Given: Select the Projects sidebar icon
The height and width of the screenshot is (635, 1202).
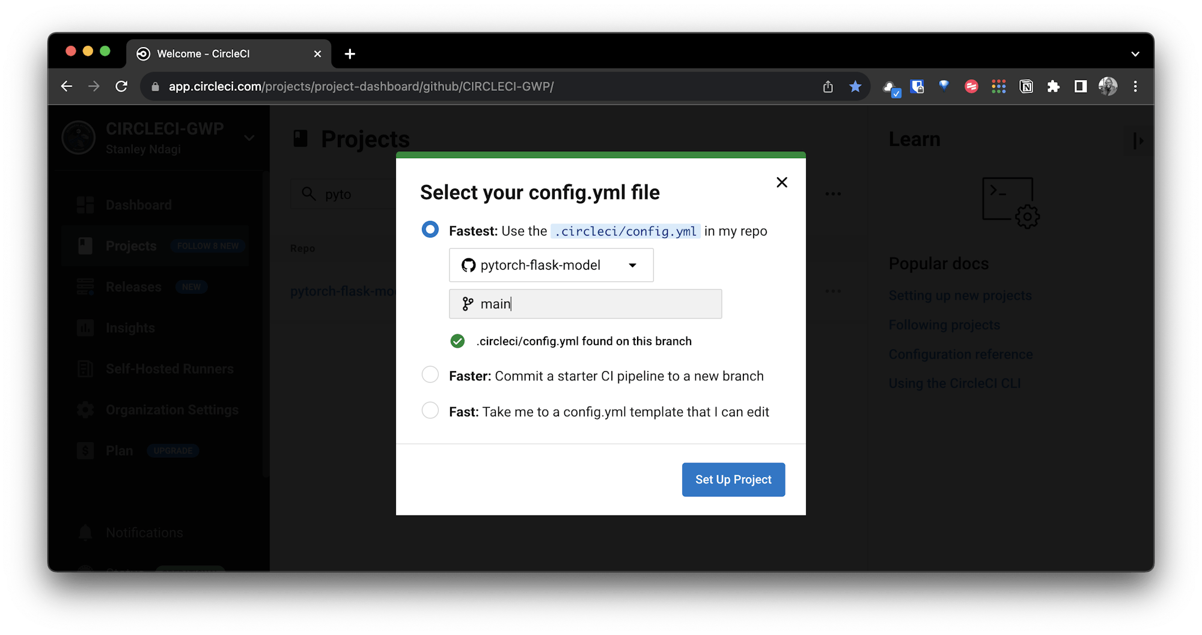Looking at the screenshot, I should tap(85, 245).
